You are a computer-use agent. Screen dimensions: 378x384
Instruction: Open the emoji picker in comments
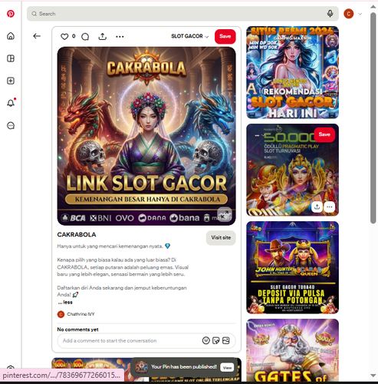coord(206,340)
